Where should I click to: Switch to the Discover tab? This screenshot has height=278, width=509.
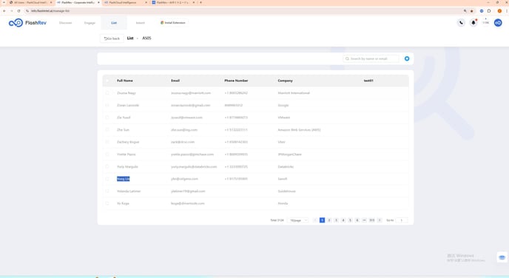tap(65, 23)
